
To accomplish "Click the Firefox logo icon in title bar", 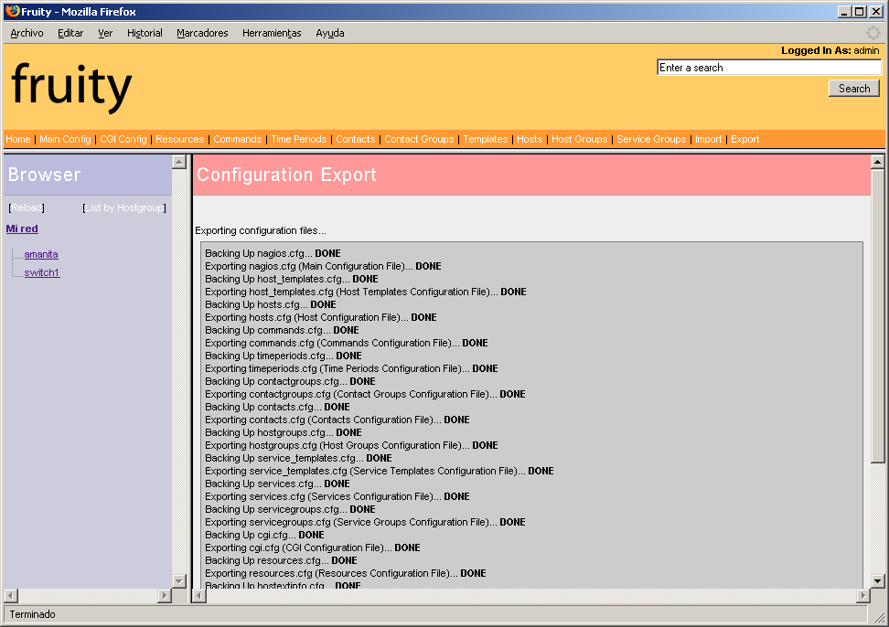I will point(13,11).
